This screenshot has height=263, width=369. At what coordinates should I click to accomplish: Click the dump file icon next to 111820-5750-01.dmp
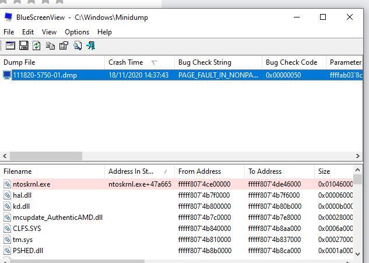[7, 75]
